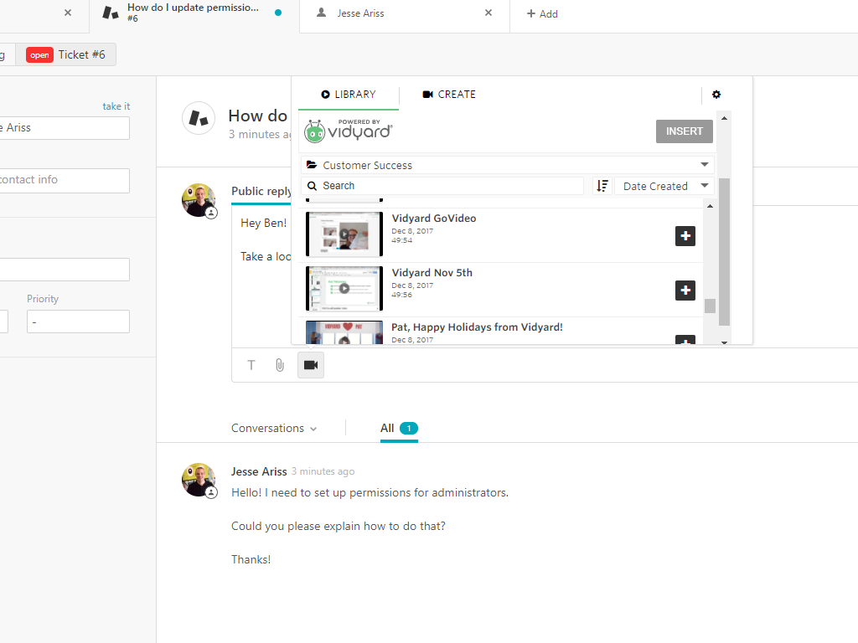Add the Vidyard GoVideo video with plus
The width and height of the screenshot is (858, 643).
point(685,236)
